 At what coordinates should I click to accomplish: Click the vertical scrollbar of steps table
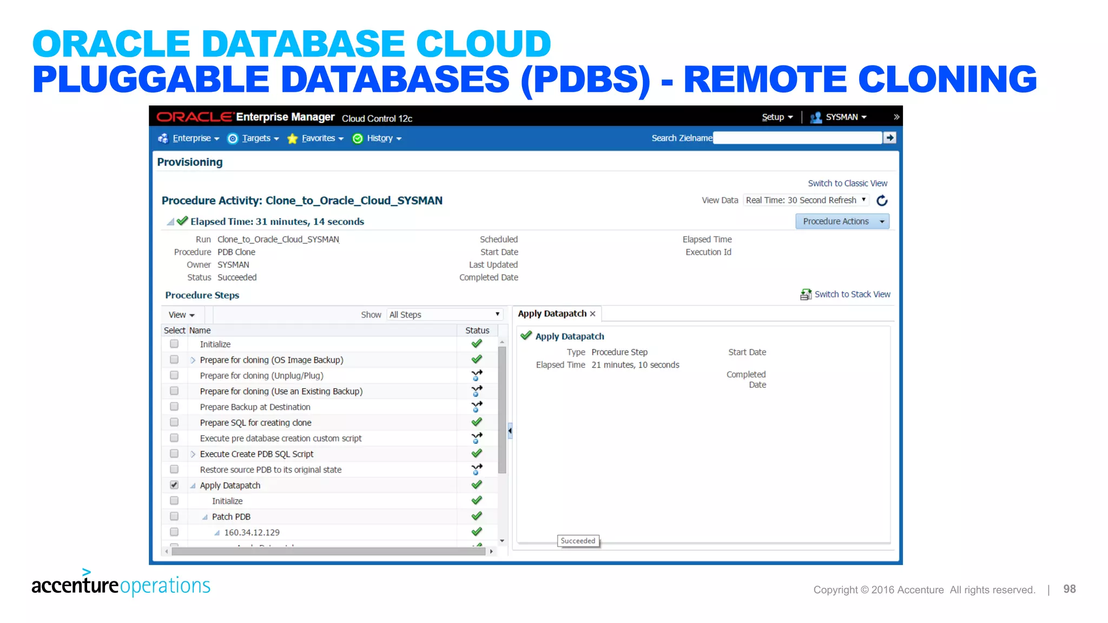click(502, 410)
